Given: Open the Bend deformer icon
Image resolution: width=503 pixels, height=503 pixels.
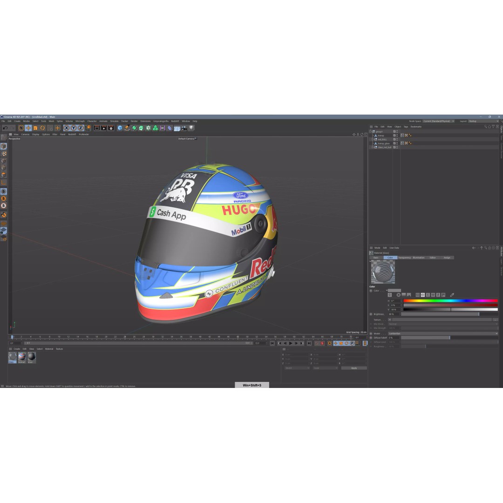Looking at the screenshot, I should pyautogui.click(x=170, y=128).
